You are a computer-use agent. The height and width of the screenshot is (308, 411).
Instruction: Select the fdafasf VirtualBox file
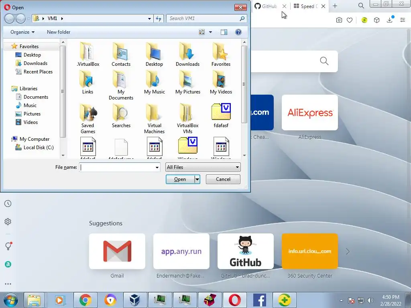[x=221, y=116]
